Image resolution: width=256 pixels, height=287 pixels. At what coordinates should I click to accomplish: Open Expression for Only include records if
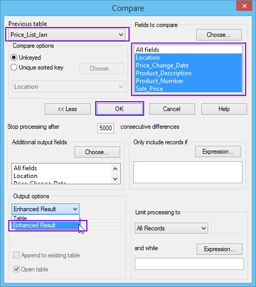click(218, 152)
